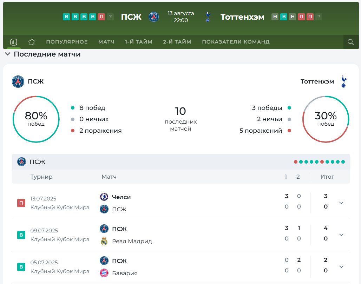This screenshot has height=284, width=361.
Task: Click the PSG logo under Chelsea row
Action: tap(104, 209)
